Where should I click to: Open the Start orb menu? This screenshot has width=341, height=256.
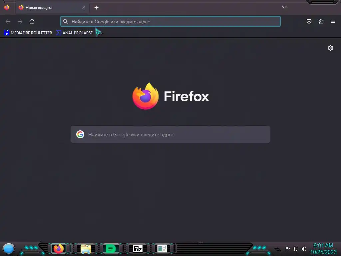(8, 249)
